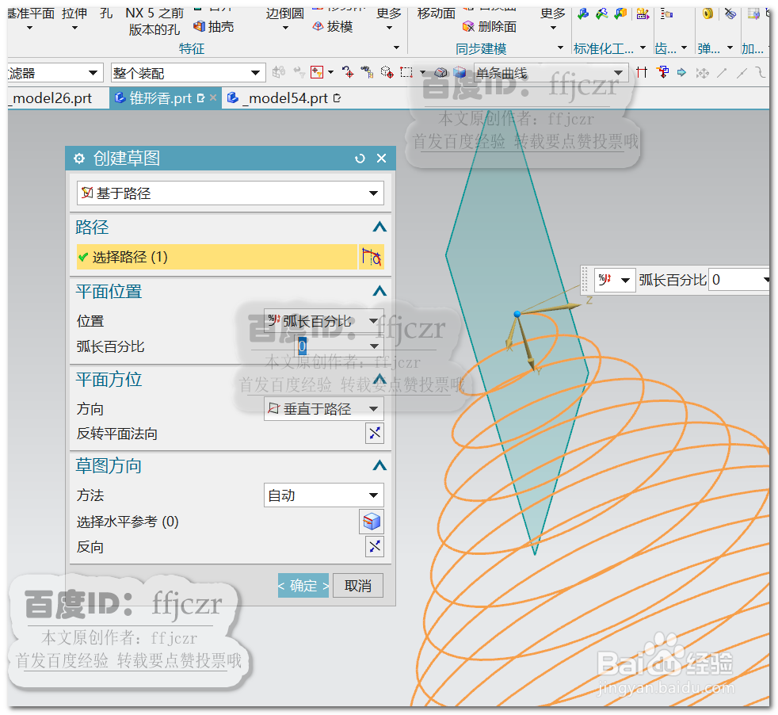Close the 创建草图 dialog
The height and width of the screenshot is (715, 778).
(381, 159)
